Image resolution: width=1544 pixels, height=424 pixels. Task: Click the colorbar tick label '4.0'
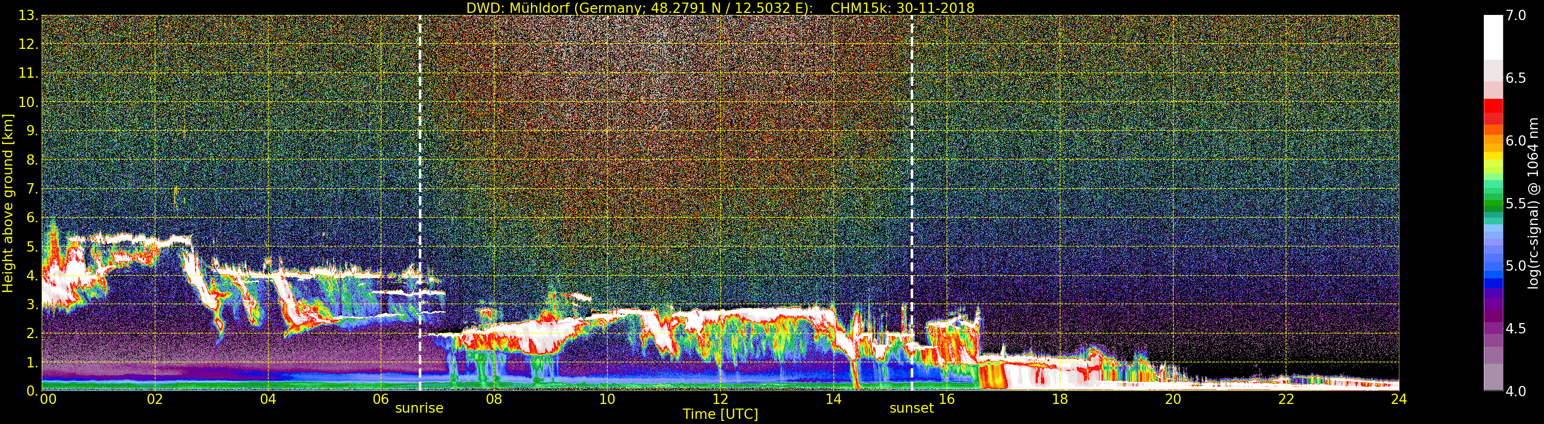(x=1516, y=391)
